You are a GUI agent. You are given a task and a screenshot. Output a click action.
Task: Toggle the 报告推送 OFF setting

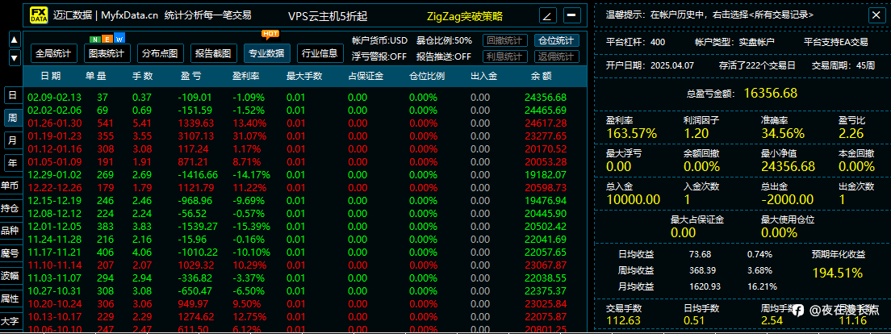click(444, 56)
